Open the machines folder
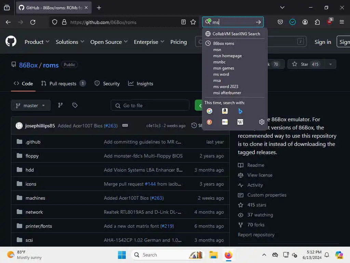The image size is (350, 263). (x=35, y=198)
